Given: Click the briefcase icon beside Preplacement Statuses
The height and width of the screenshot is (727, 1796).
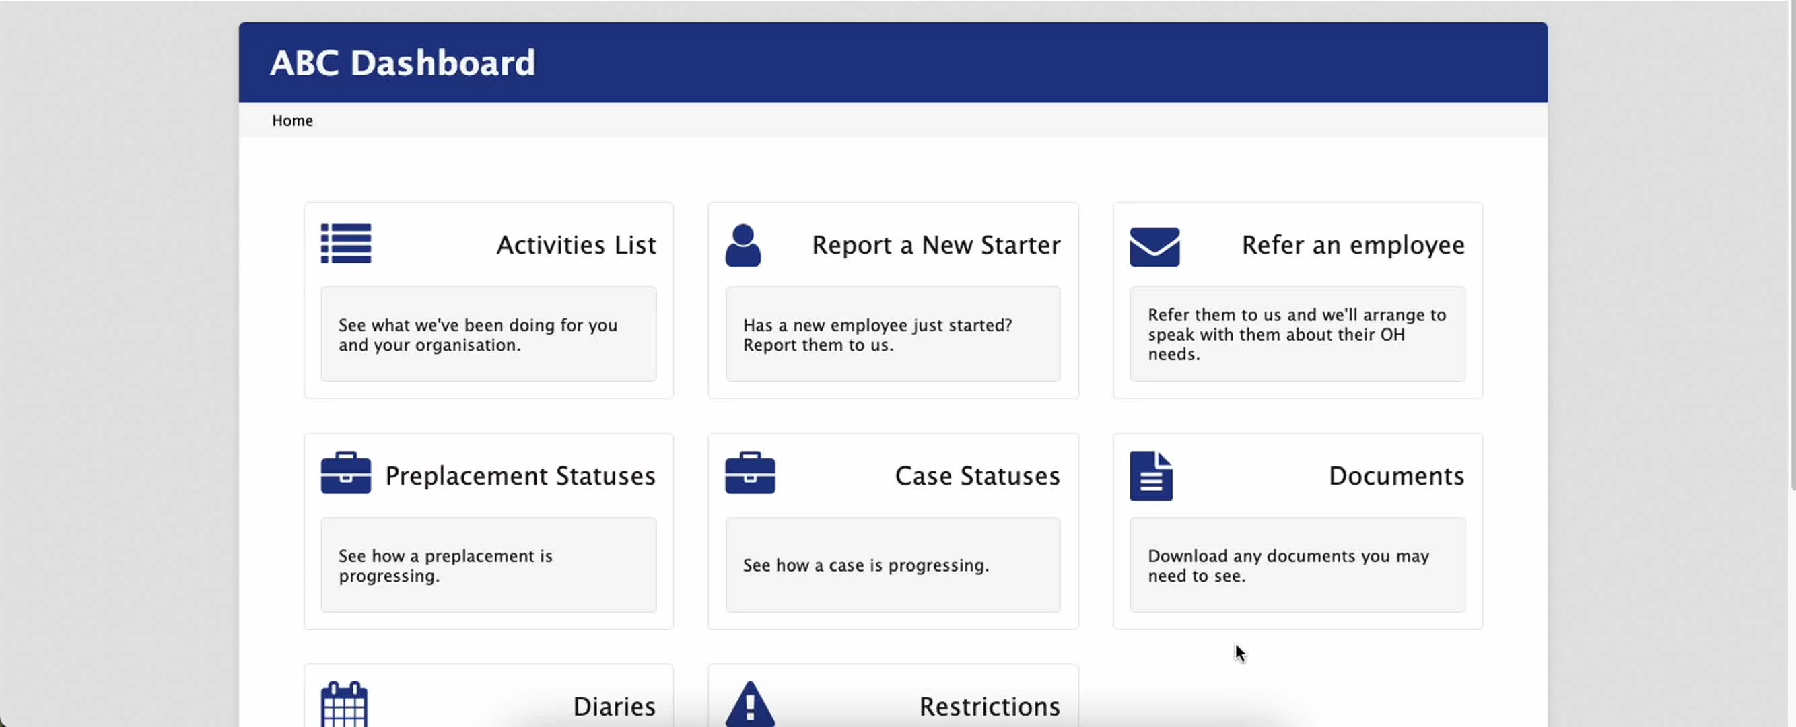Looking at the screenshot, I should point(346,473).
